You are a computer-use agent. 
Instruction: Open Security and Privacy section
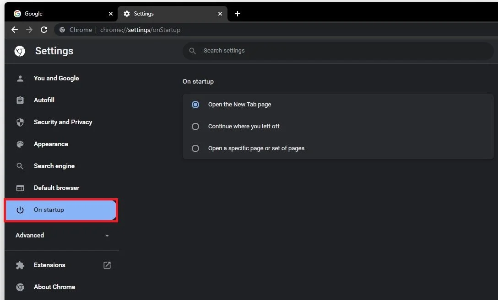tap(62, 122)
